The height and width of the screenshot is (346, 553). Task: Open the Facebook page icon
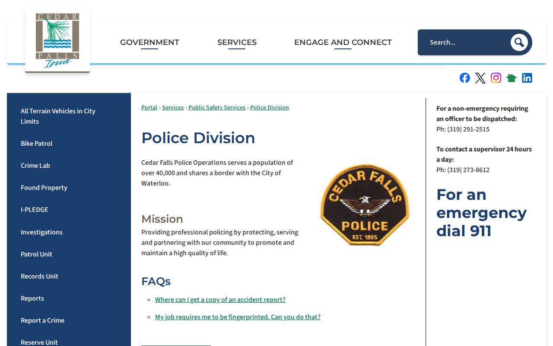coord(465,78)
